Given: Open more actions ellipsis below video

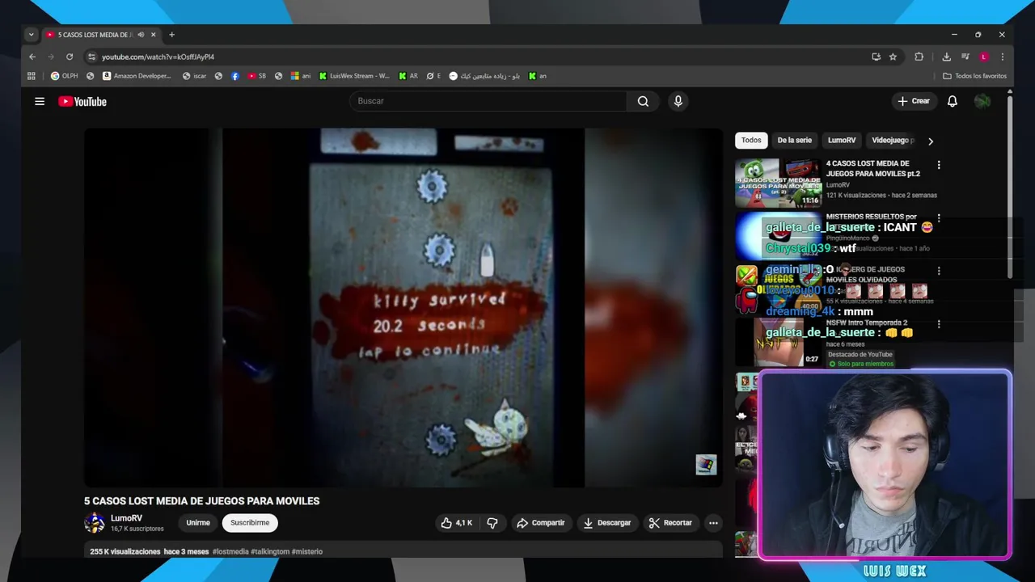Looking at the screenshot, I should coord(713,523).
